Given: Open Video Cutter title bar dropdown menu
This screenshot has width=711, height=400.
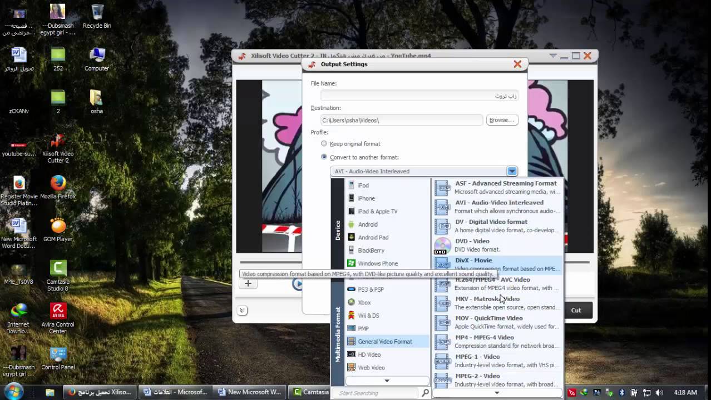Looking at the screenshot, I should [x=553, y=56].
